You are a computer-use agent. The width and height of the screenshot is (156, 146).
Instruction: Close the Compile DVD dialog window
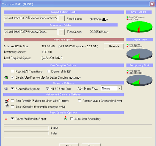pyautogui.click(x=152, y=4)
